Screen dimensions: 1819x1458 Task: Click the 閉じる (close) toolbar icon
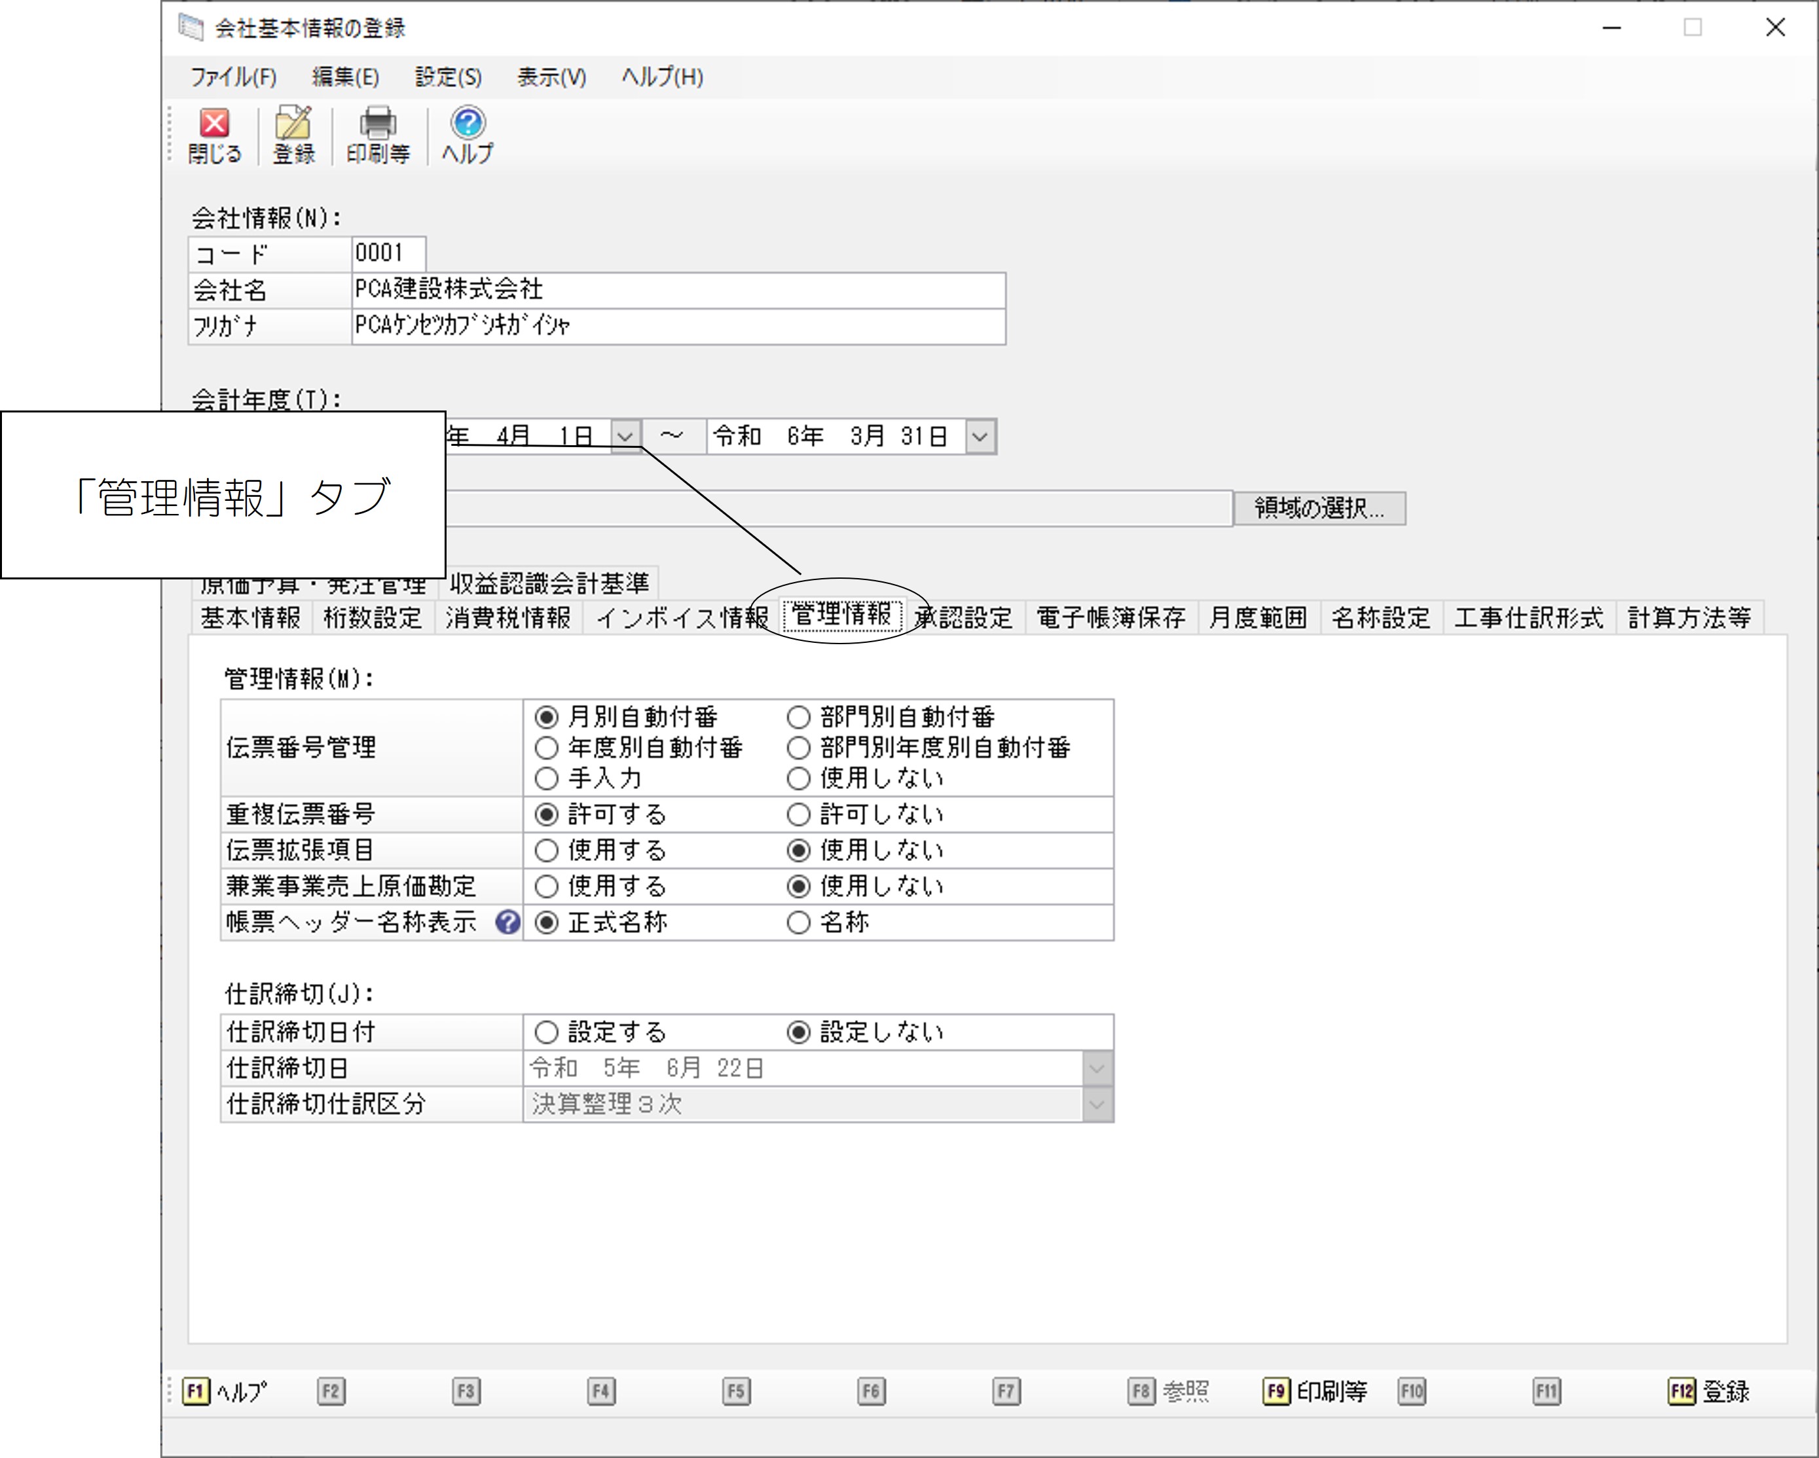click(x=214, y=135)
